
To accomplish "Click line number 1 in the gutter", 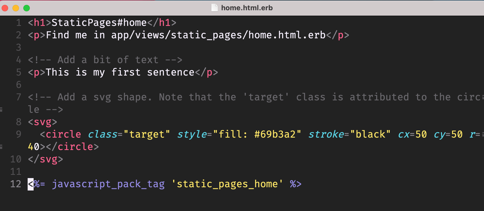I will tap(18, 23).
